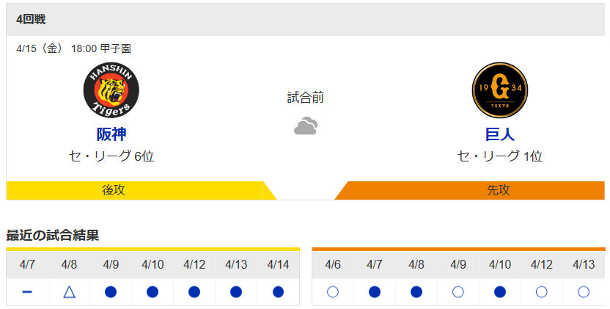Click the 4回戦 header

point(31,20)
